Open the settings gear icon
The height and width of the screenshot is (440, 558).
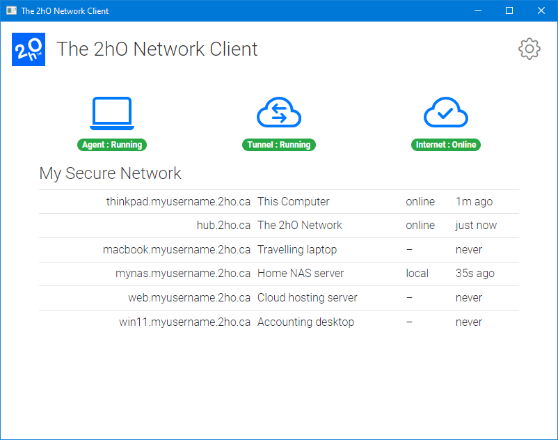coord(529,49)
